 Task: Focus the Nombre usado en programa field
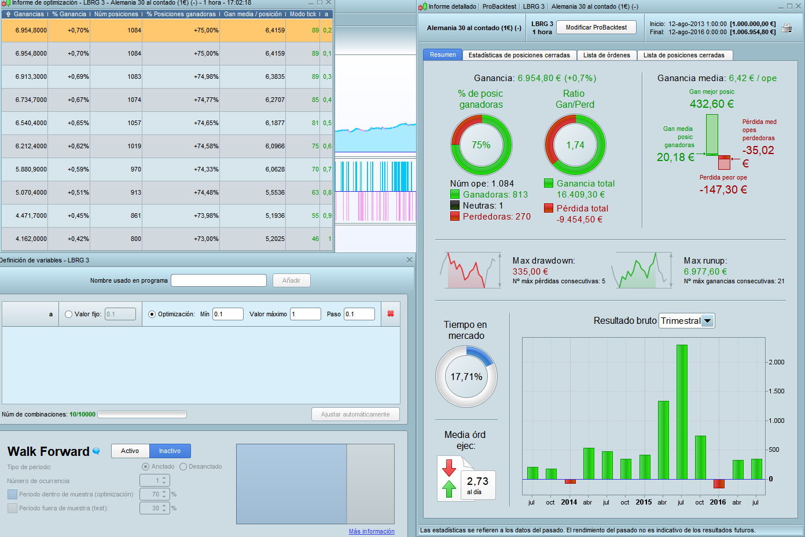(x=219, y=280)
